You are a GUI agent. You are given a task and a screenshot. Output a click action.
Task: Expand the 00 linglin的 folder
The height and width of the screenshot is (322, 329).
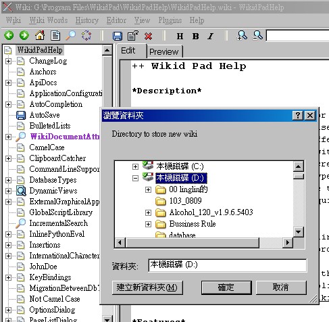[148, 189]
